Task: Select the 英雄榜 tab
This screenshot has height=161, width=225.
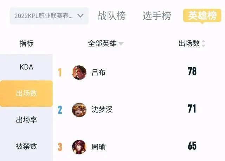Action: (202, 16)
